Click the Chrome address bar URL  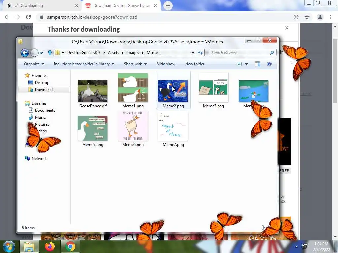click(x=92, y=17)
